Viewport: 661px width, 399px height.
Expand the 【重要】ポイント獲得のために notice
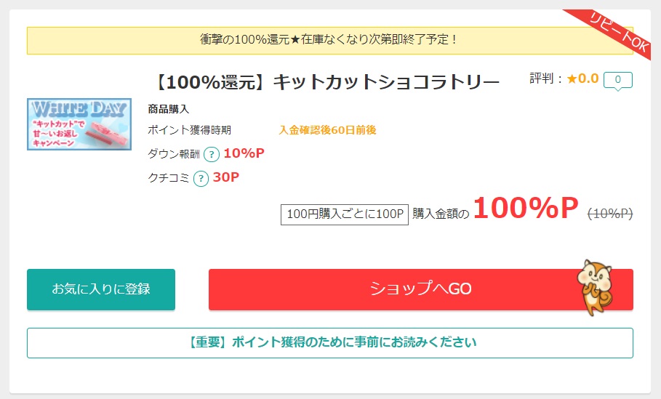click(x=330, y=343)
